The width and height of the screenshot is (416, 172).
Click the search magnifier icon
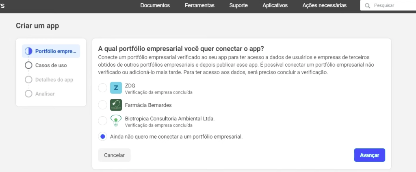[368, 6]
